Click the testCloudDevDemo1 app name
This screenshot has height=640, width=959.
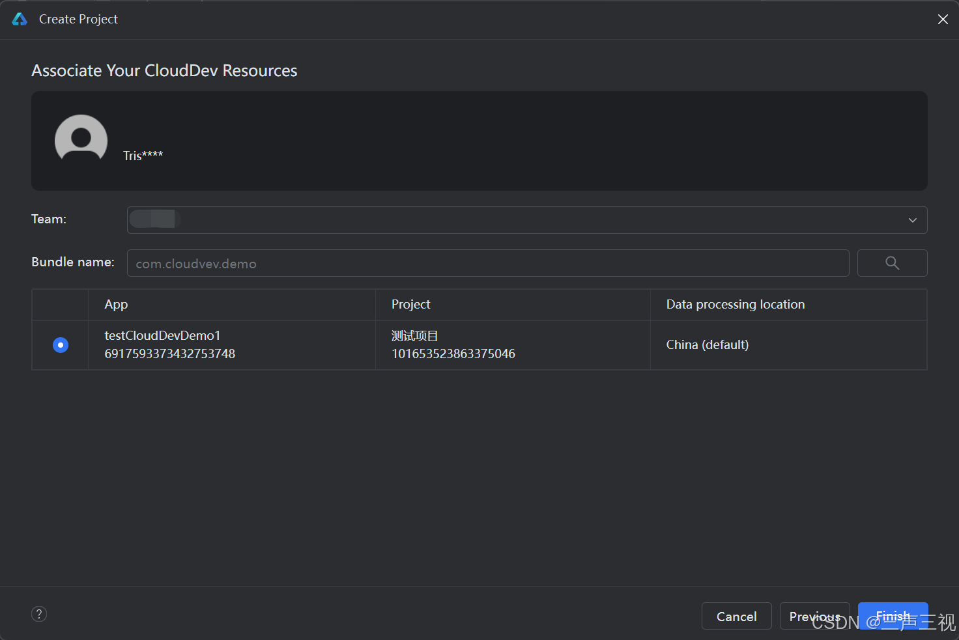(162, 336)
